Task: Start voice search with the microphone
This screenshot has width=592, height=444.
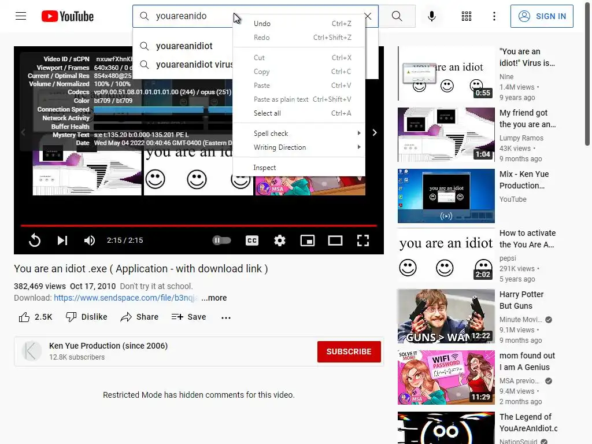Action: tap(431, 16)
